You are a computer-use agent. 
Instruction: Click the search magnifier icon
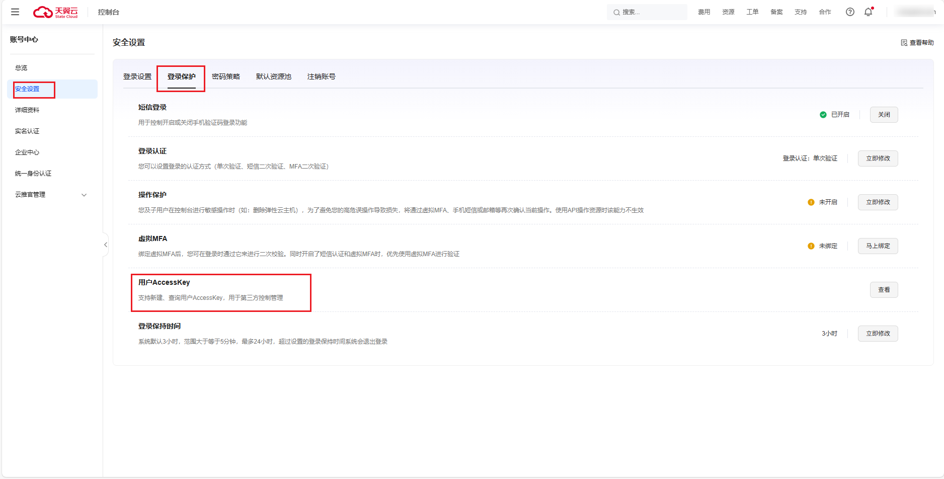click(x=616, y=13)
